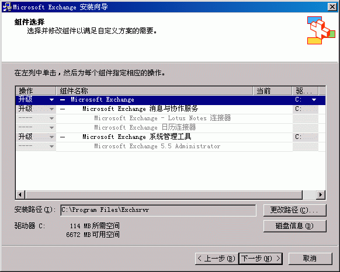Close the setup wizard window
The image size is (340, 272).
pyautogui.click(x=332, y=7)
